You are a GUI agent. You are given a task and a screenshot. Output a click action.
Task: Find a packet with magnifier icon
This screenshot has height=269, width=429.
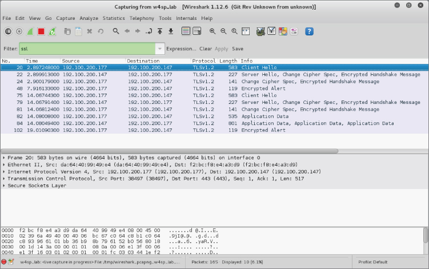116,31
